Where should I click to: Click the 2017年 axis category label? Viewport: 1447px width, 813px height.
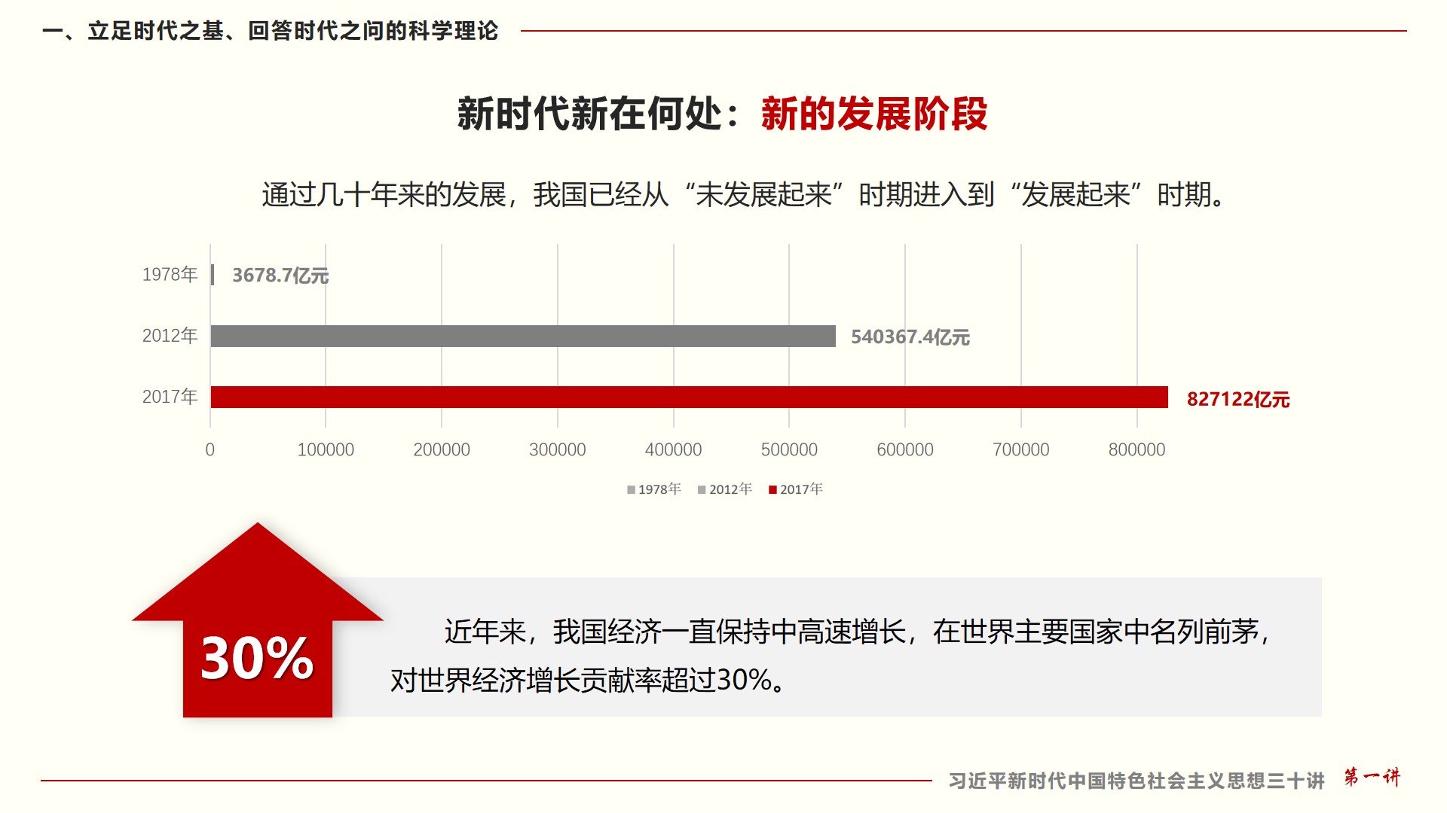(x=170, y=397)
